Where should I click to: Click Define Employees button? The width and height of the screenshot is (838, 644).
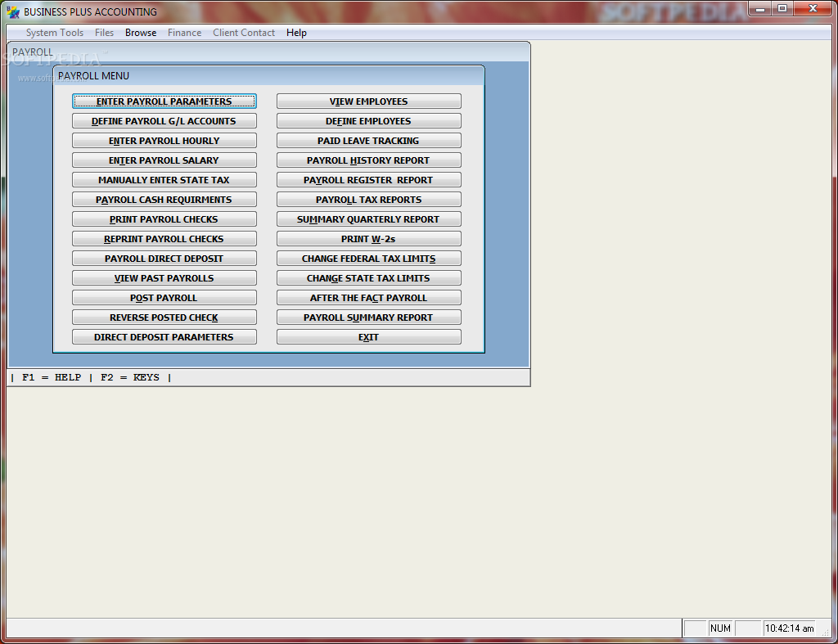pos(369,121)
